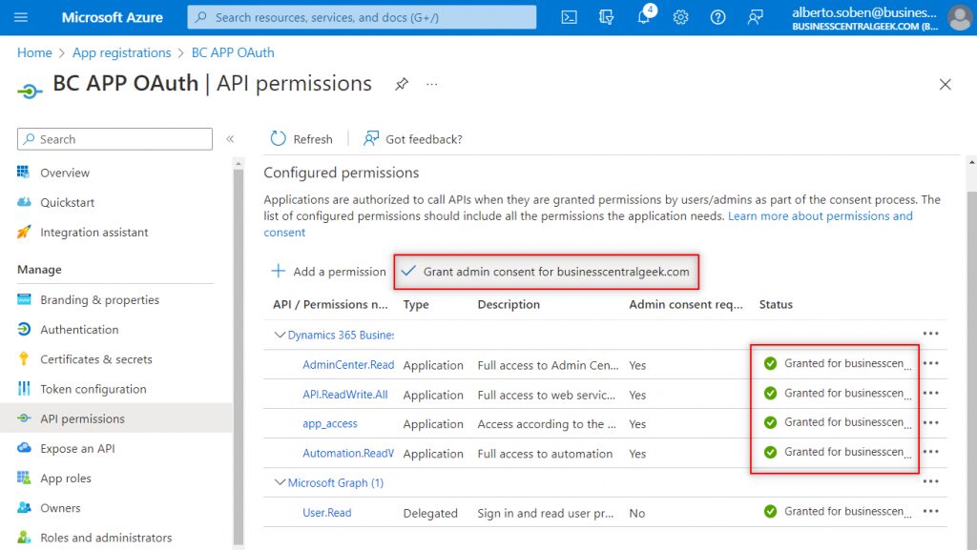Open the more options ellipsis beside title

point(432,84)
